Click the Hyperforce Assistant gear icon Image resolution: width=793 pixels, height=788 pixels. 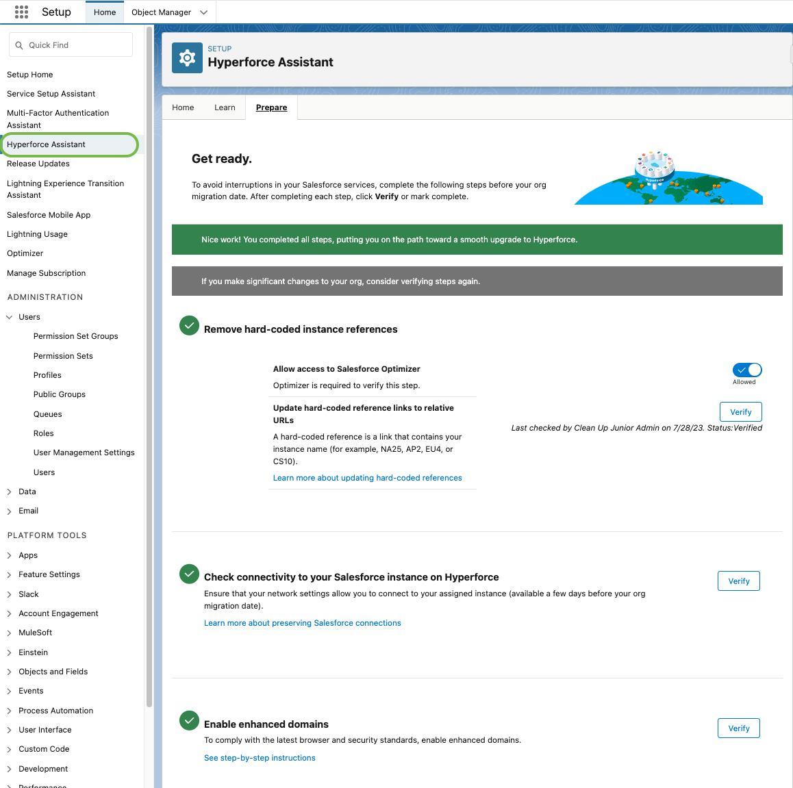(187, 58)
